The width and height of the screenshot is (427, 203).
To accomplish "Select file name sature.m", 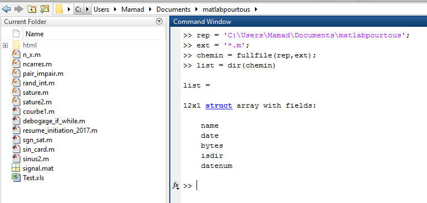I will coord(36,93).
